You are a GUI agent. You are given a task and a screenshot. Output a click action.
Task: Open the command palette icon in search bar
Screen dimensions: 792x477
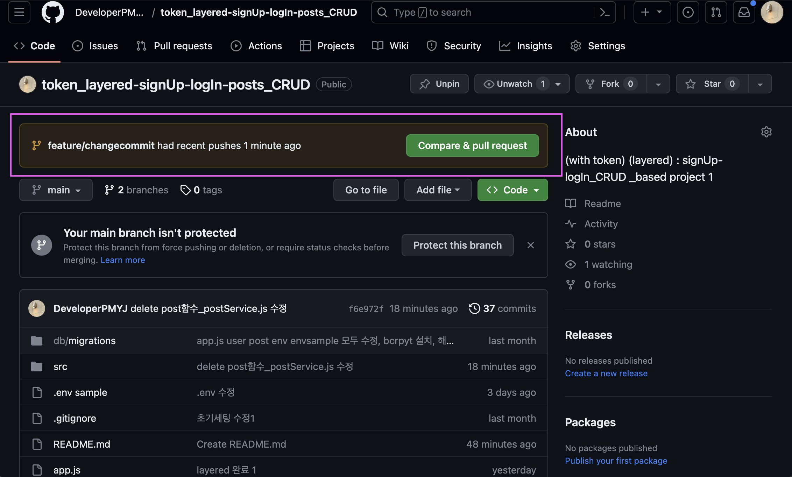604,13
